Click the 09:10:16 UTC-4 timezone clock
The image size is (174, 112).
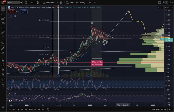tap(159, 109)
